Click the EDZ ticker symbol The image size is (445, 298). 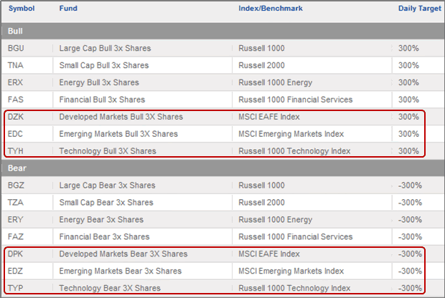pos(15,271)
